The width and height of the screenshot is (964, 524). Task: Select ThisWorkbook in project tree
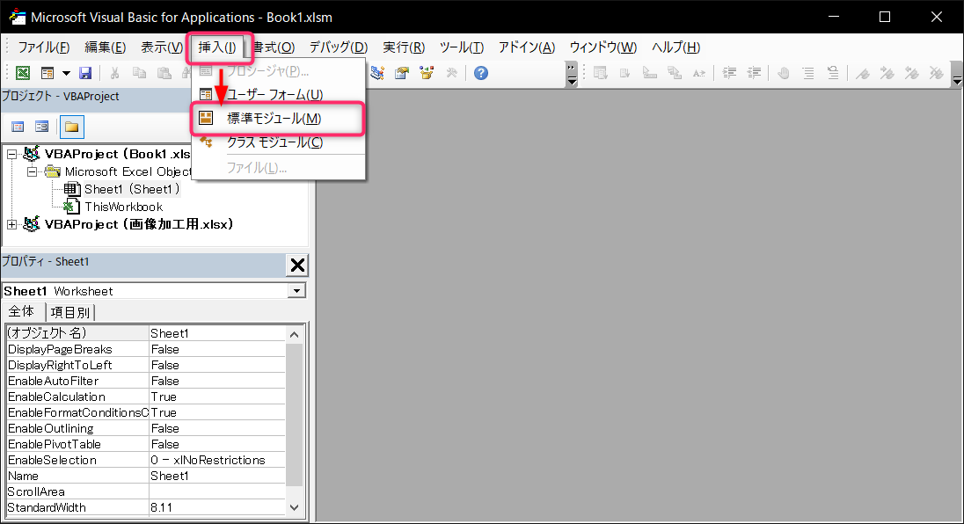pyautogui.click(x=123, y=207)
